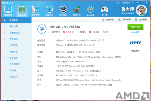The image size is (151, 101).
Task: Click 微博分享 Weibo share icon
Action: click(103, 20)
